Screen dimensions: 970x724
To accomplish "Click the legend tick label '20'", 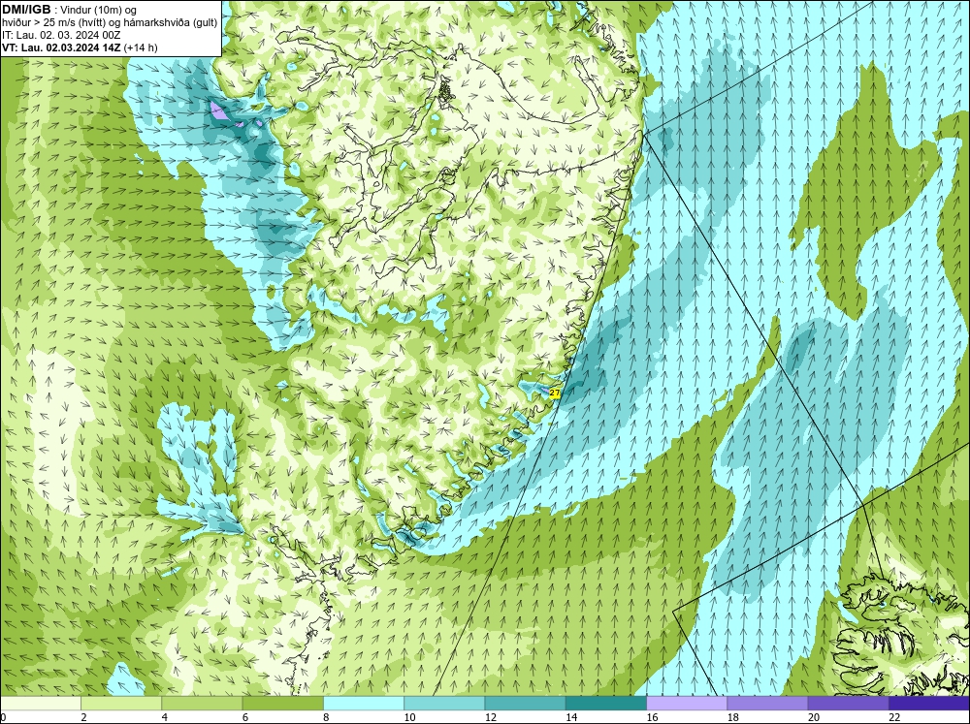I will (x=814, y=717).
